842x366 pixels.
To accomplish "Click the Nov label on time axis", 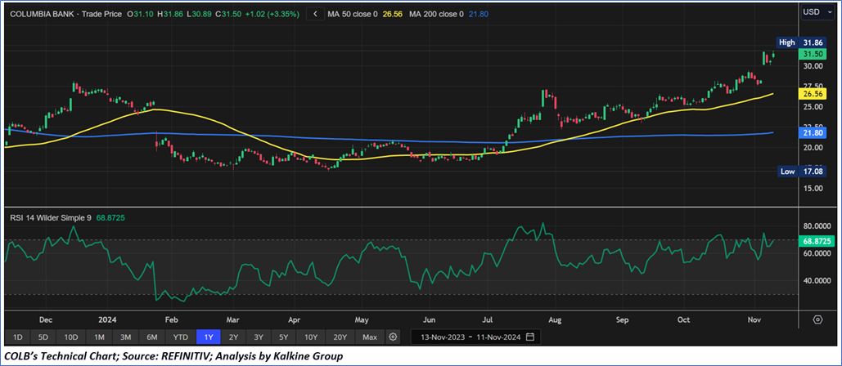I will [755, 320].
